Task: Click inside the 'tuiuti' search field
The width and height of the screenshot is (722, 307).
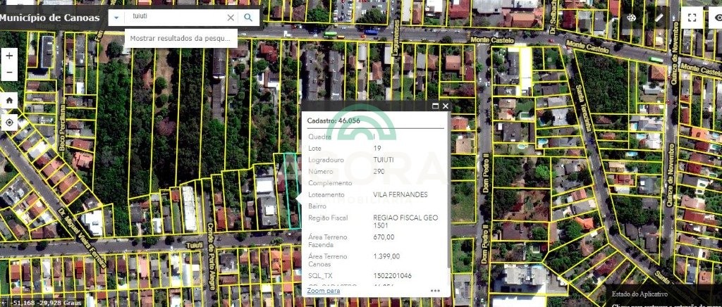Action: pyautogui.click(x=176, y=18)
